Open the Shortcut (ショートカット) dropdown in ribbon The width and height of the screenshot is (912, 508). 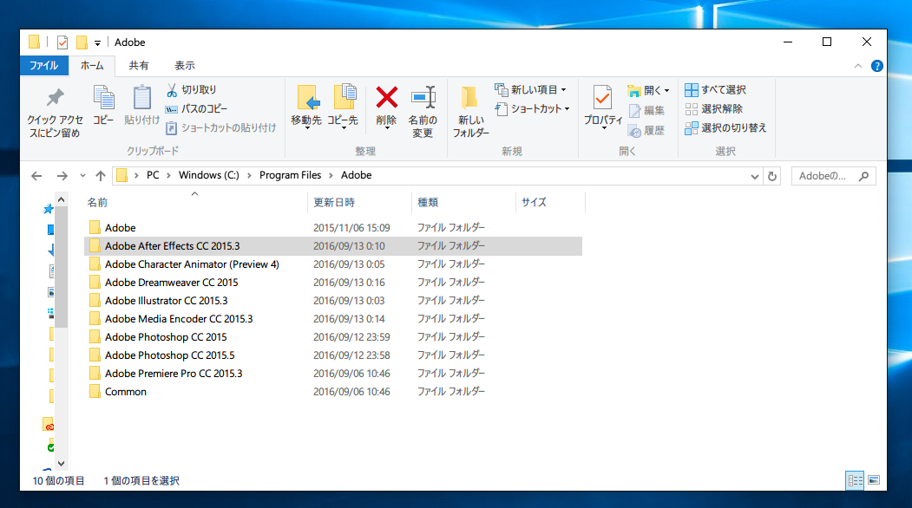[532, 108]
